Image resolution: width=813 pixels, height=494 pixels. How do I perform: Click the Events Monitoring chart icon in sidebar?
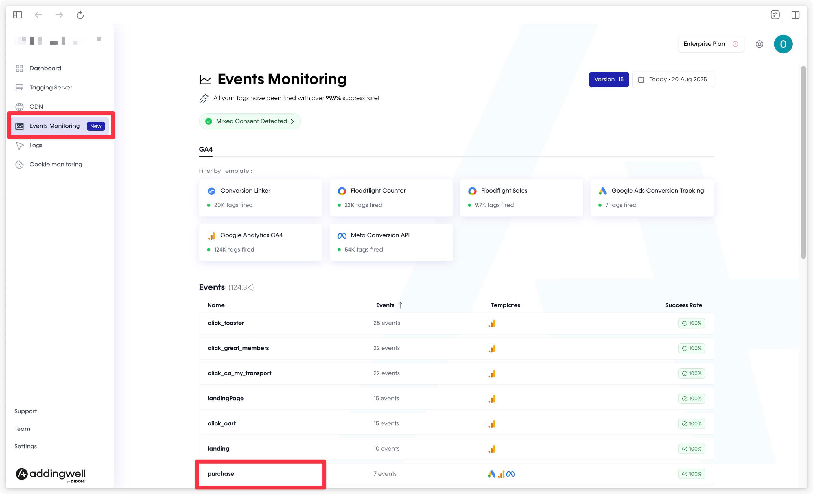pyautogui.click(x=19, y=126)
